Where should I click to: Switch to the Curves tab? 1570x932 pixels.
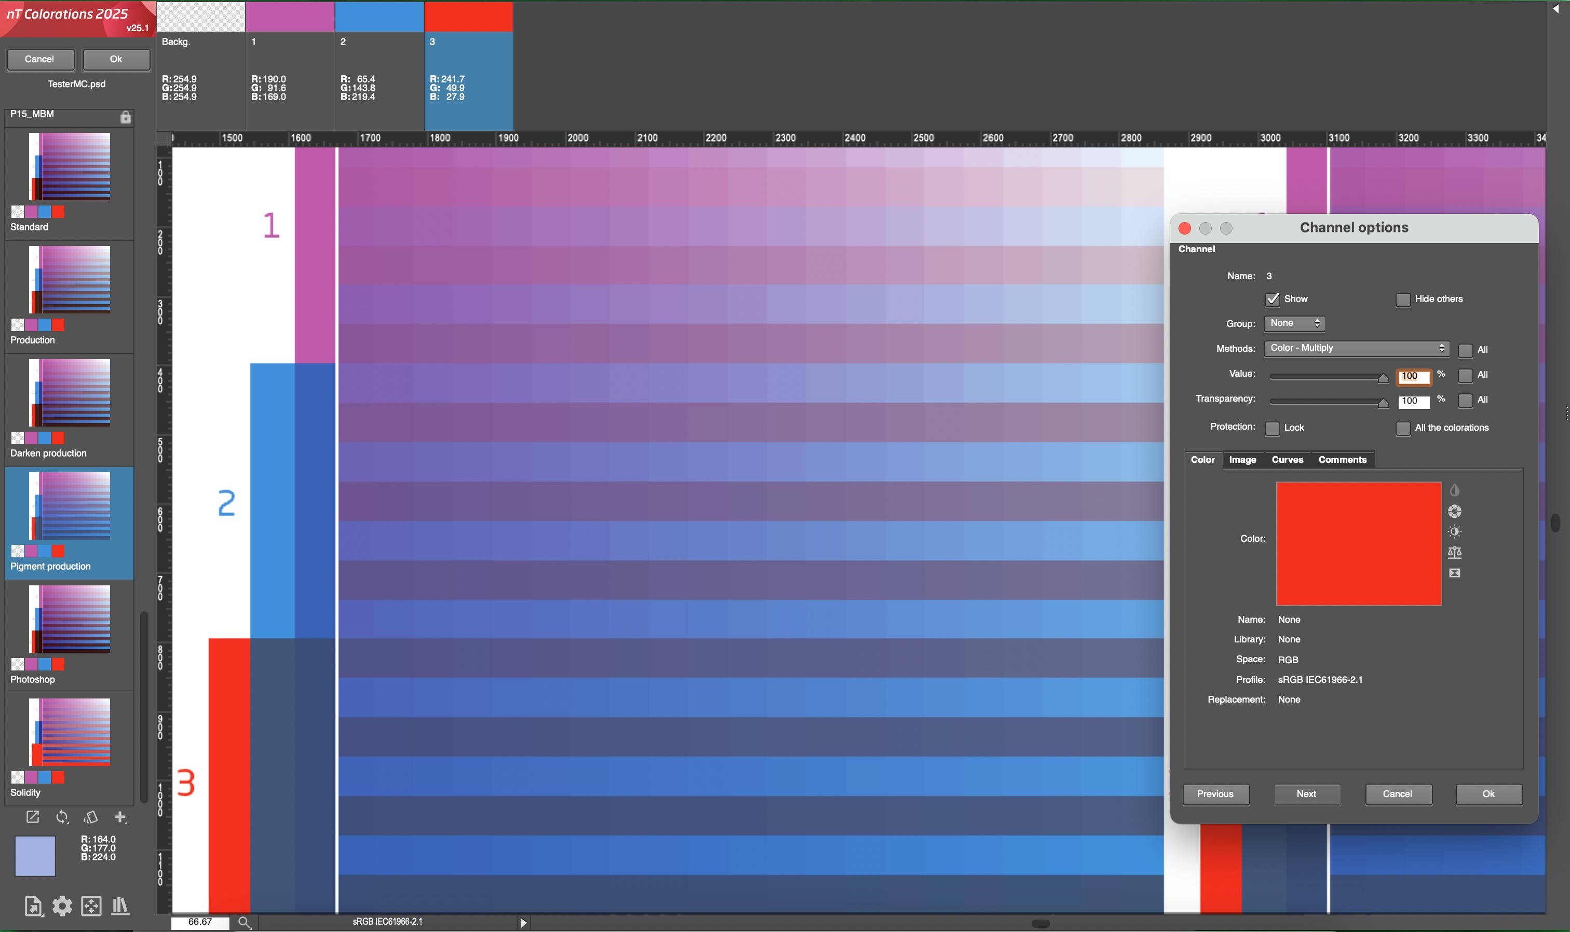coord(1287,460)
